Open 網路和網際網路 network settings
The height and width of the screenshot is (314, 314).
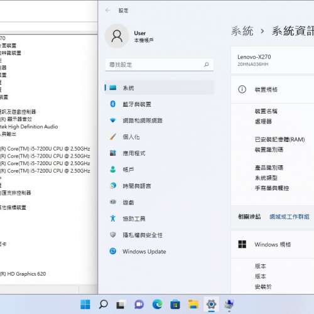coord(160,121)
